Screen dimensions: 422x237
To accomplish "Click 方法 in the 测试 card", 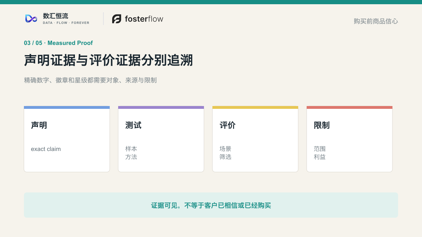I will tap(131, 157).
